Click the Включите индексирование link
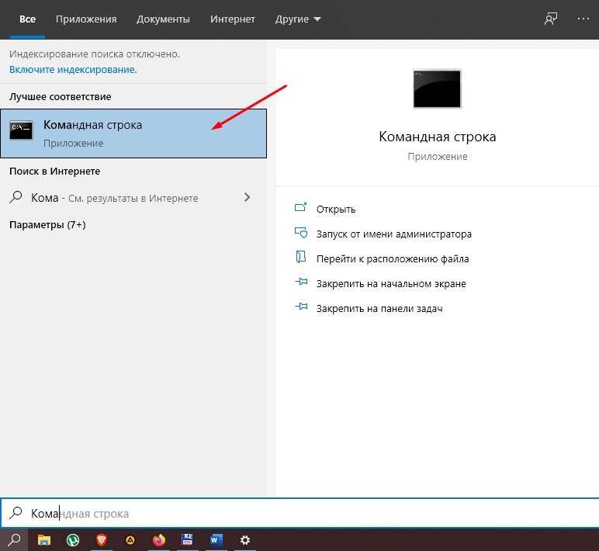599x551 pixels. pyautogui.click(x=73, y=70)
